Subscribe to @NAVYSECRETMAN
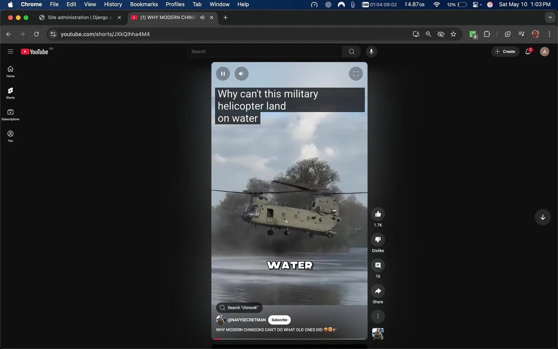558x349 pixels. 279,320
